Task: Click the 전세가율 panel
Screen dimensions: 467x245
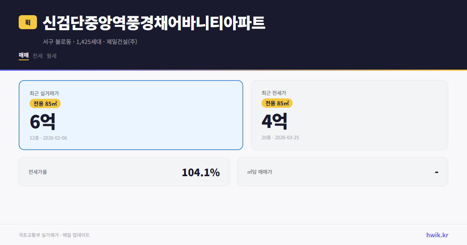Action: pos(124,171)
